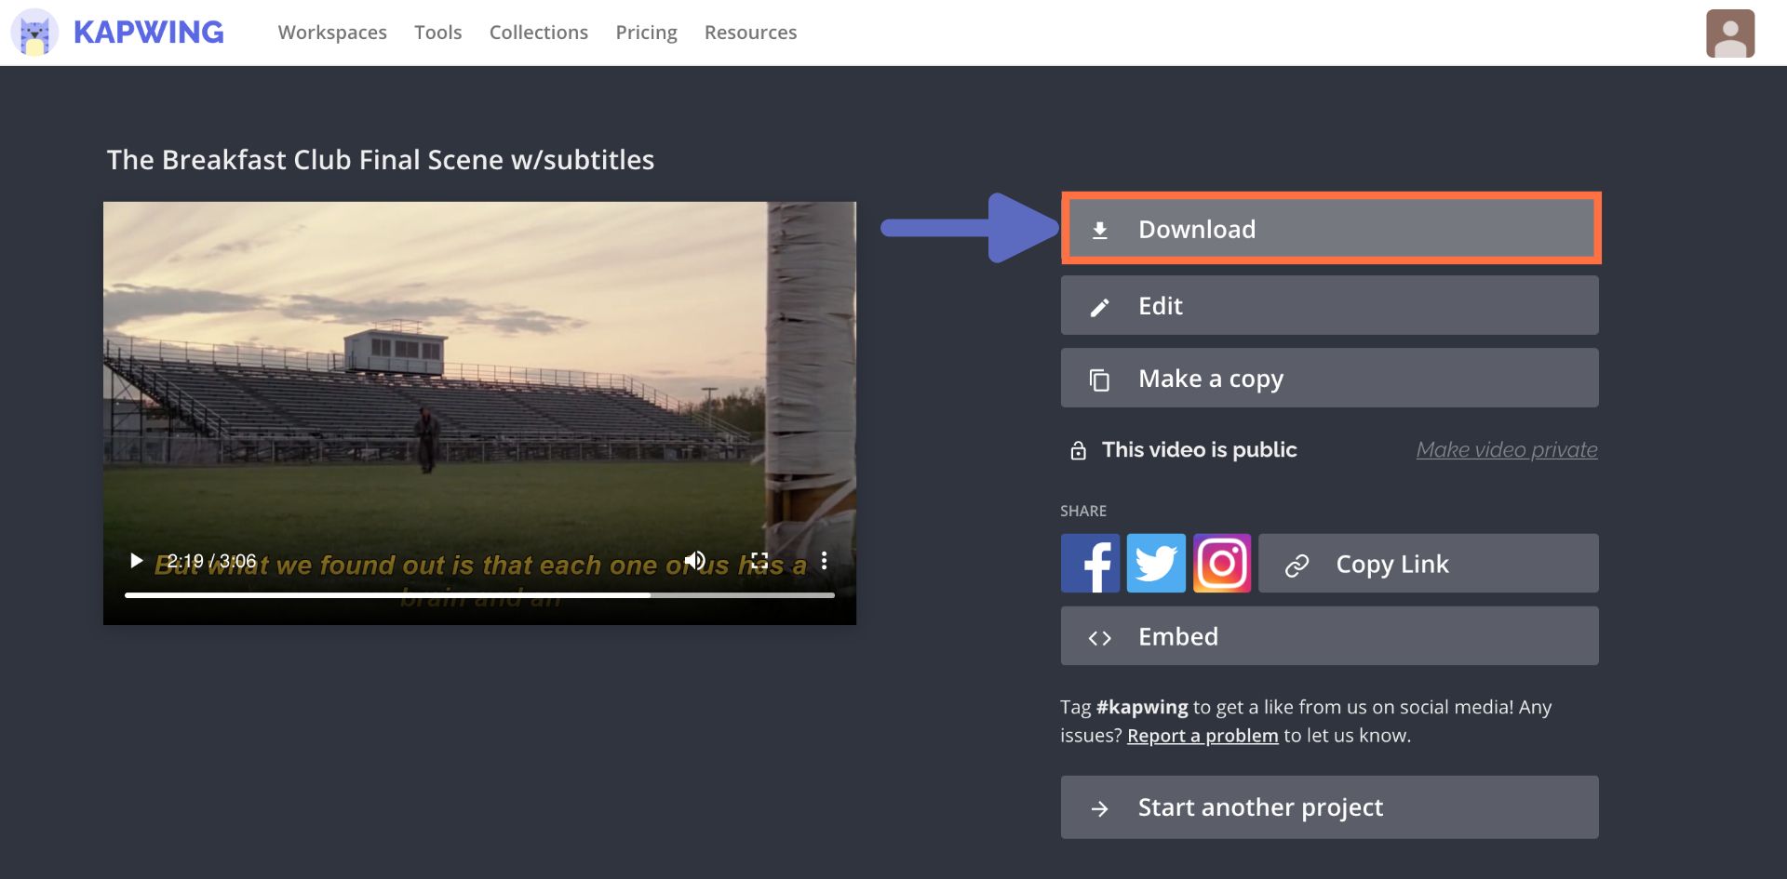Open the video player options menu
Image resolution: width=1787 pixels, height=879 pixels.
tap(823, 560)
